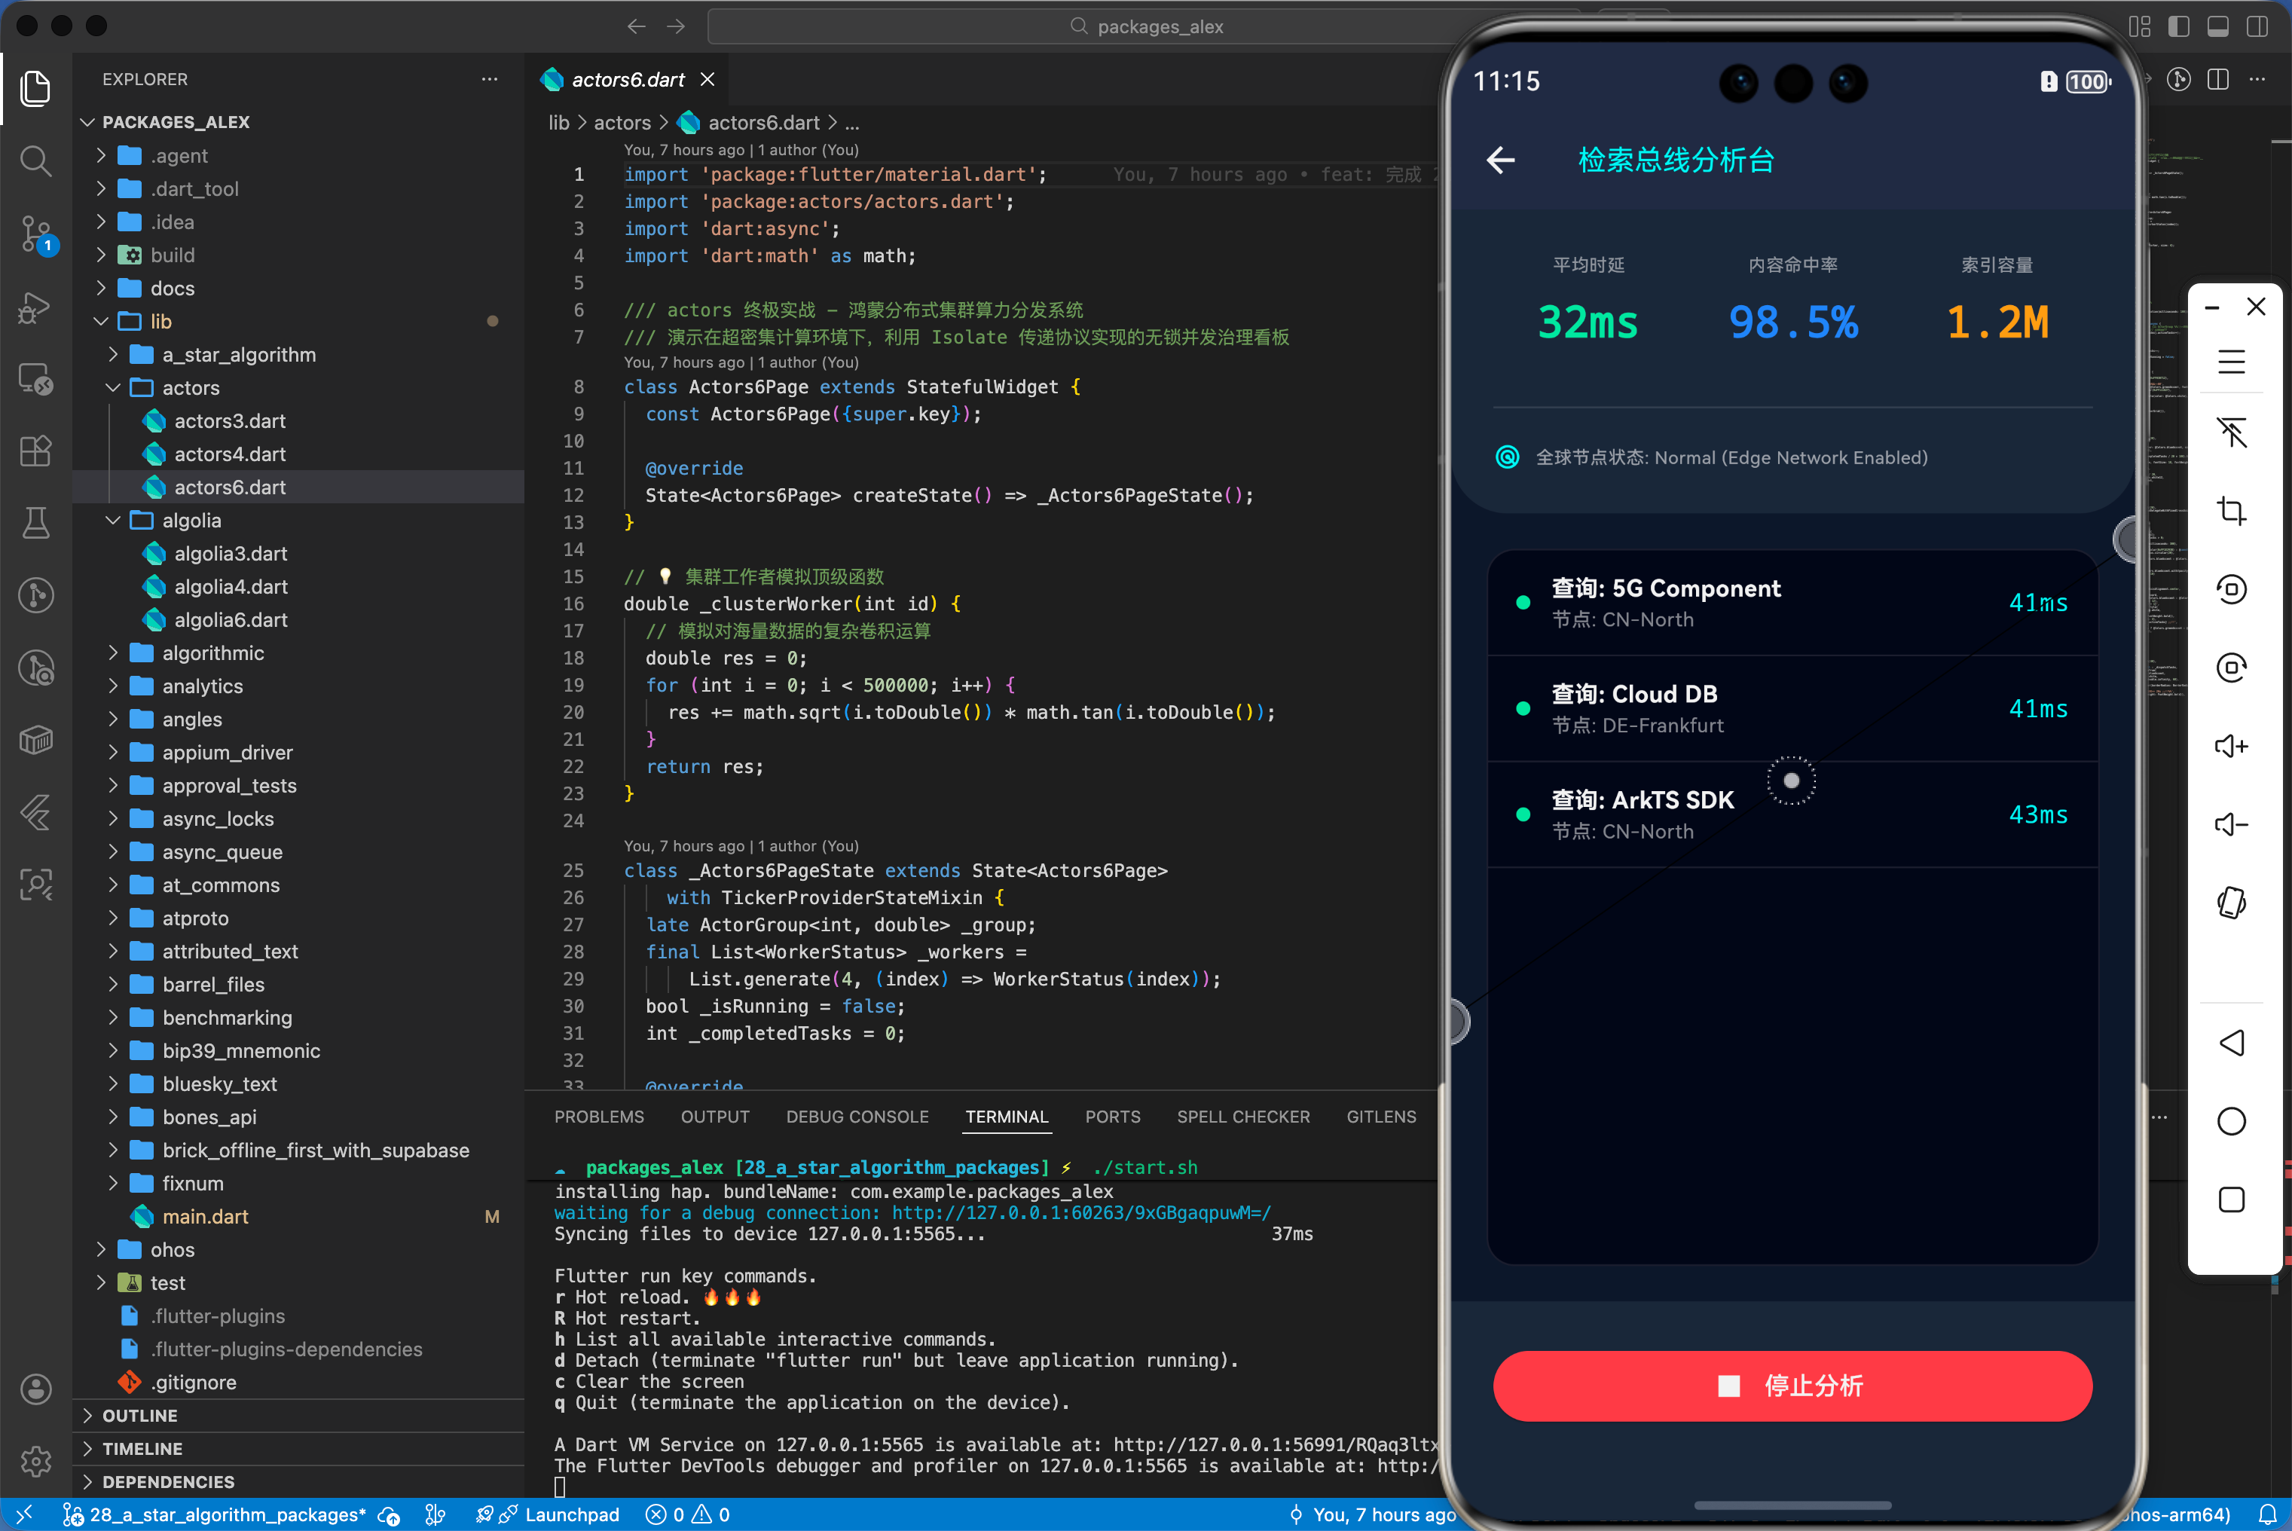The width and height of the screenshot is (2292, 1531).
Task: Open the Testing flask icon view
Action: pos(36,524)
